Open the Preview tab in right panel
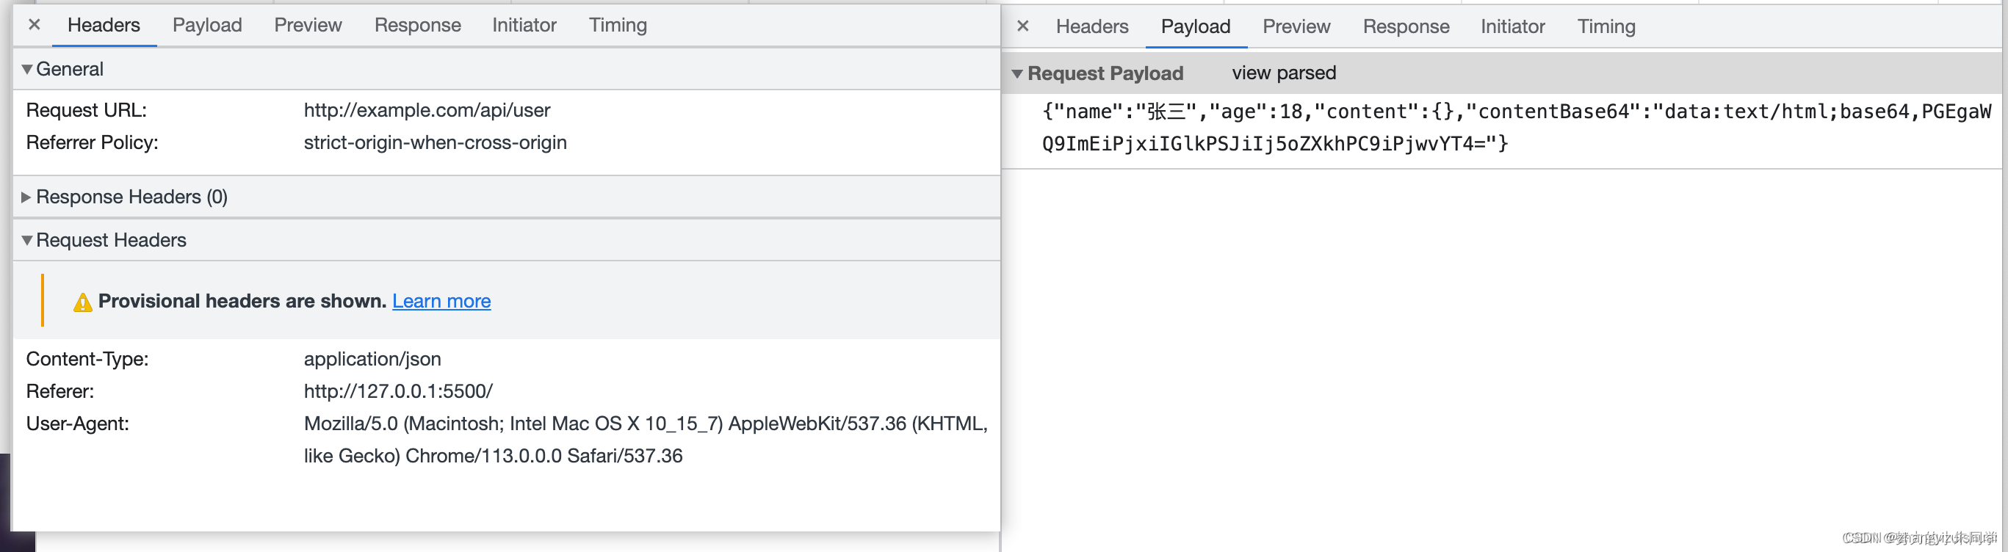 pyautogui.click(x=1296, y=26)
